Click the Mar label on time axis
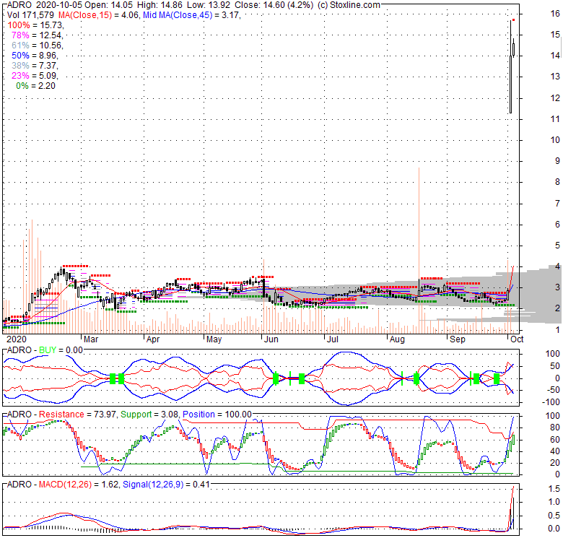563x538 pixels. pos(90,339)
